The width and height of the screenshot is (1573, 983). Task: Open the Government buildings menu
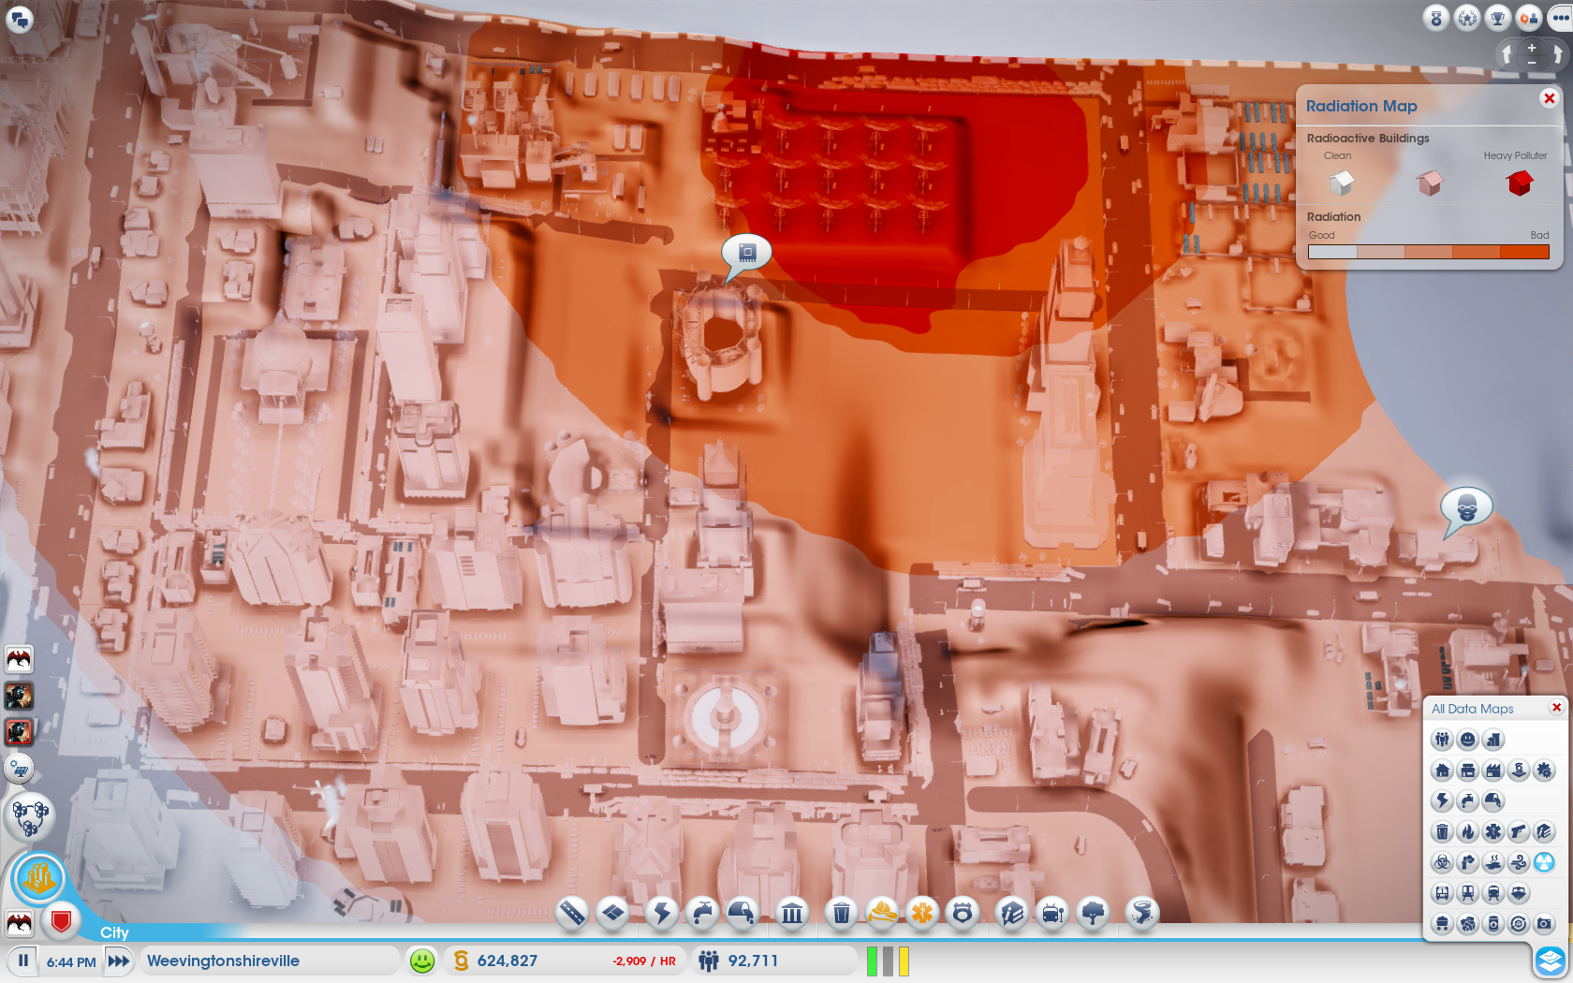[792, 912]
